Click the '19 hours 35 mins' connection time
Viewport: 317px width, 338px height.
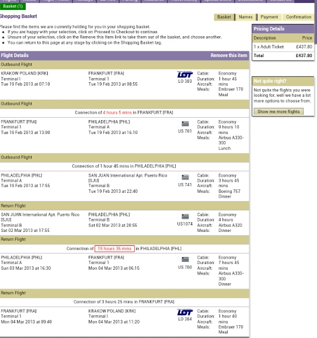(x=114, y=248)
